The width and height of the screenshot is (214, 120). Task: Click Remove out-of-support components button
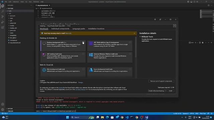tap(161, 81)
